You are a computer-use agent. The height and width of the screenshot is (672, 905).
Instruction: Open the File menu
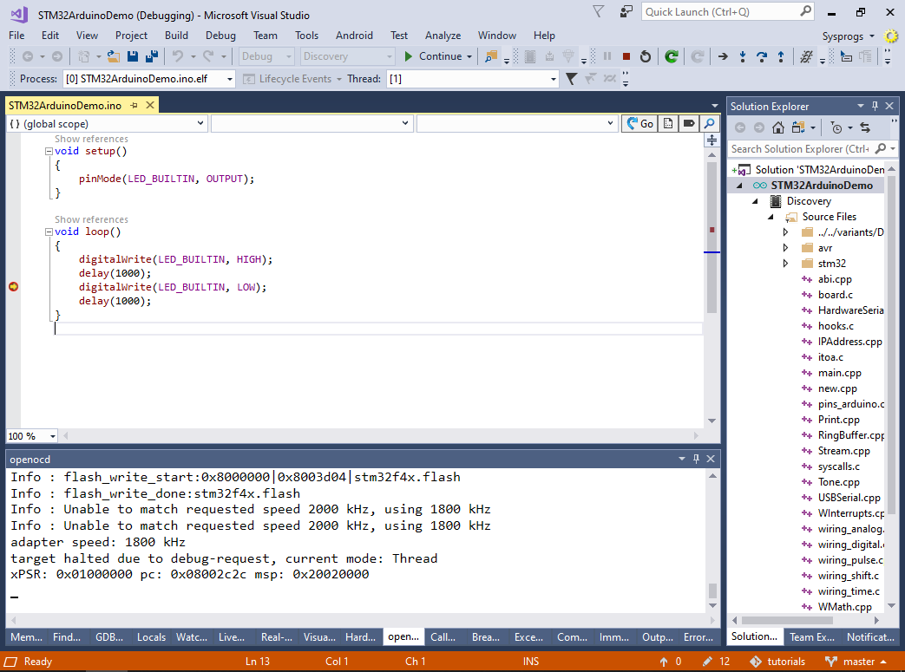[x=16, y=36]
